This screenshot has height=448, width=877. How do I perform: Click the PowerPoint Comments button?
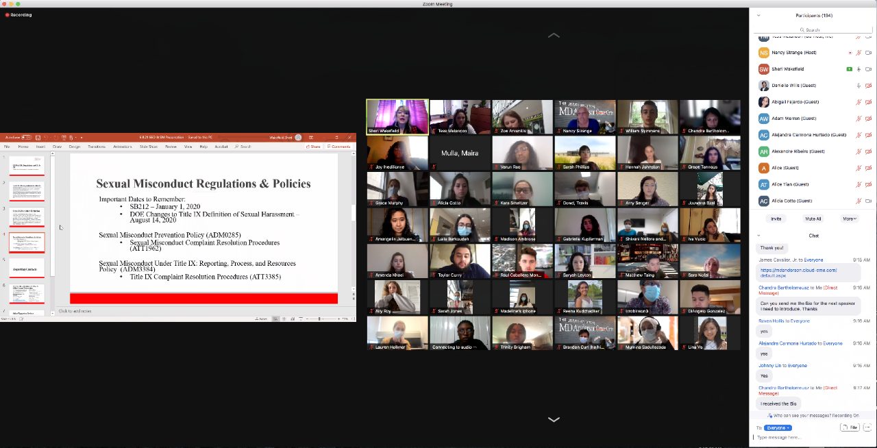coord(339,147)
